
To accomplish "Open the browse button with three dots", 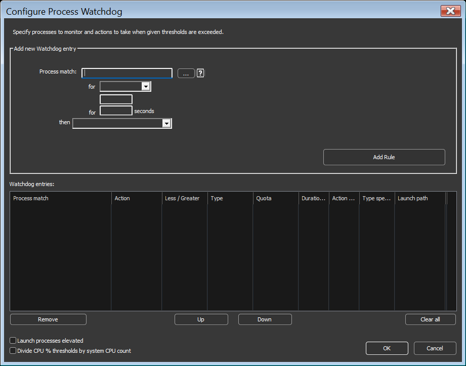I will pos(186,74).
